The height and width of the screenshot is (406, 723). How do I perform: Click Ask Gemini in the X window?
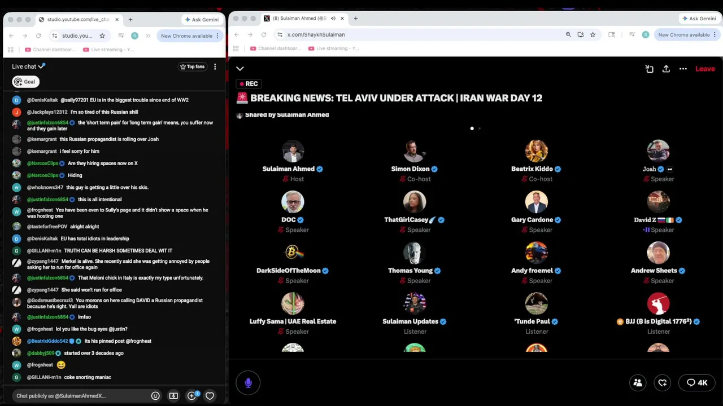[699, 19]
